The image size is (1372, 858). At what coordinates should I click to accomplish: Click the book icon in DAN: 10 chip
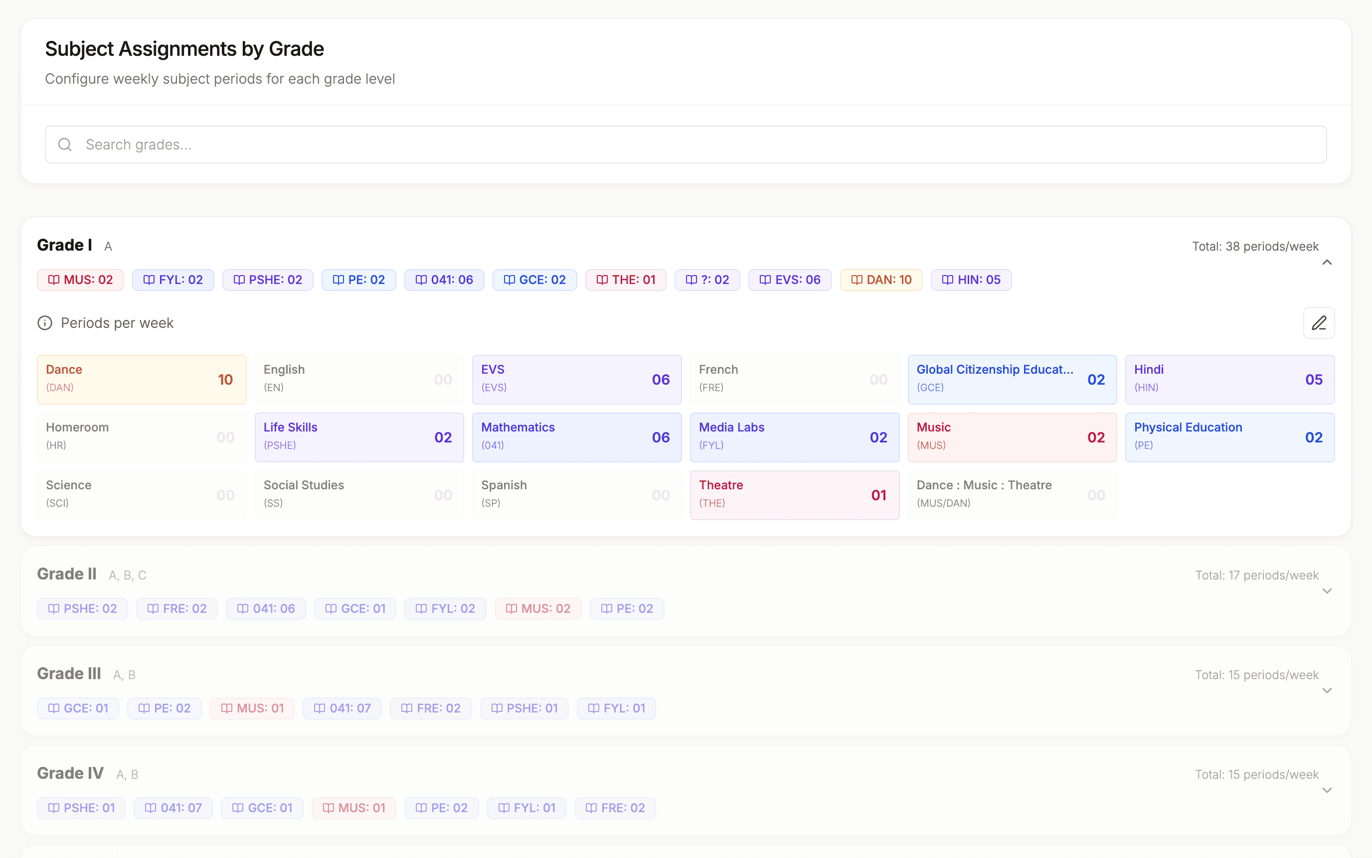point(857,280)
